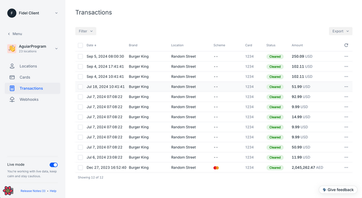Check the select-all checkbox in table header
This screenshot has height=198, width=362.
pos(80,45)
